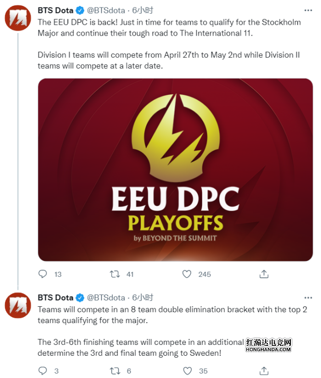The width and height of the screenshot is (321, 378).
Task: Click reply icon on first tweet
Action: click(42, 274)
